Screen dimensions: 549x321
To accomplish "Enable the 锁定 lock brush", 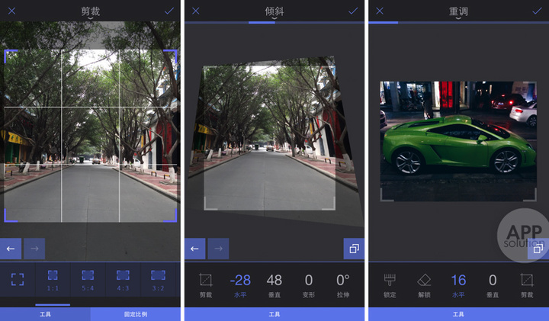I will click(390, 284).
